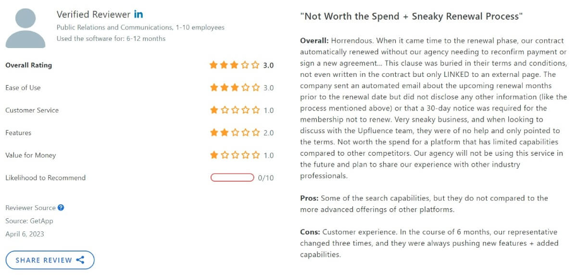Image resolution: width=577 pixels, height=275 pixels.
Task: Click the filled star in Customer Service row
Action: tap(214, 110)
